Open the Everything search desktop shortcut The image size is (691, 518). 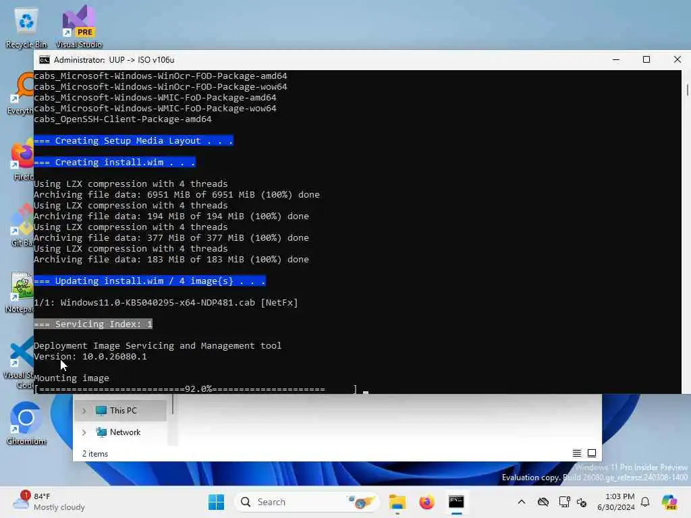(21, 94)
